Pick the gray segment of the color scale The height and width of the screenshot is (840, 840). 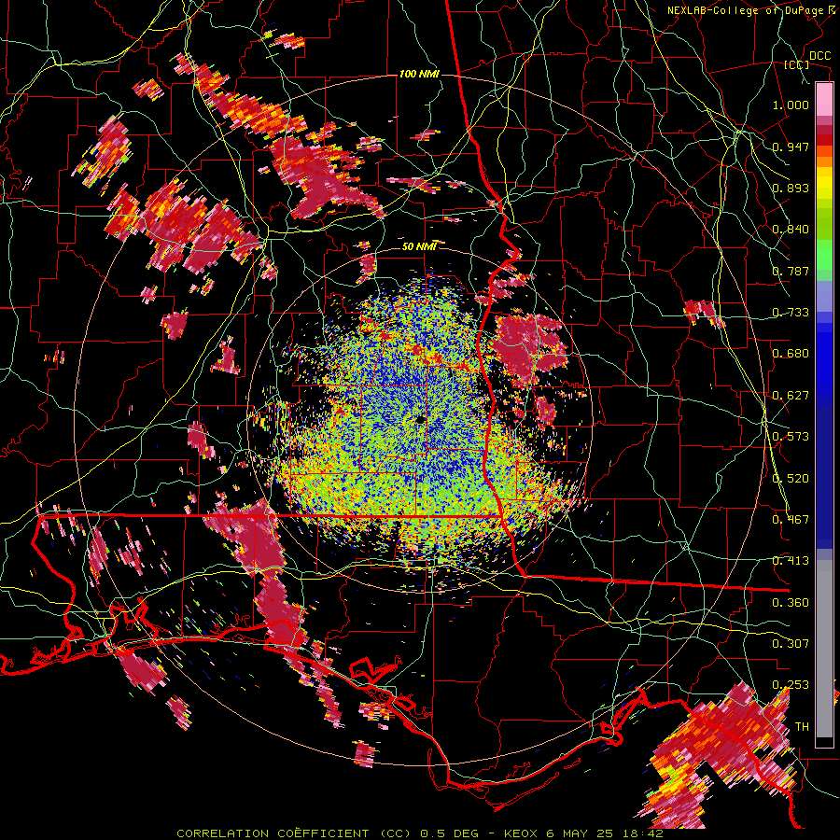point(824,649)
